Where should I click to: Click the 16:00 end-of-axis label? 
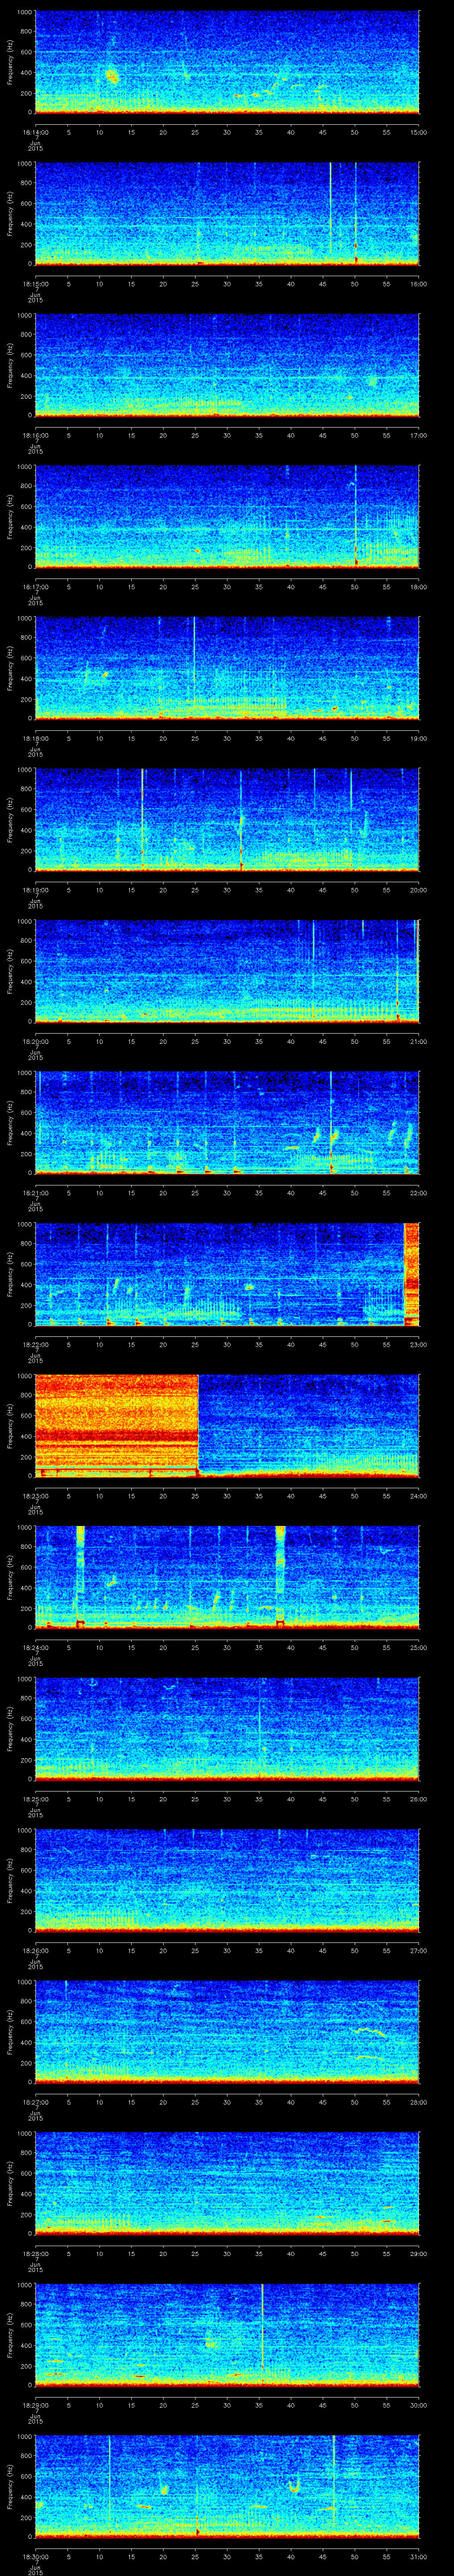tap(418, 284)
